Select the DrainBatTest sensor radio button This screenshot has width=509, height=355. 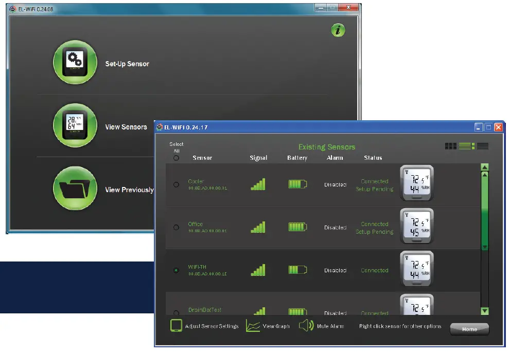(x=176, y=313)
